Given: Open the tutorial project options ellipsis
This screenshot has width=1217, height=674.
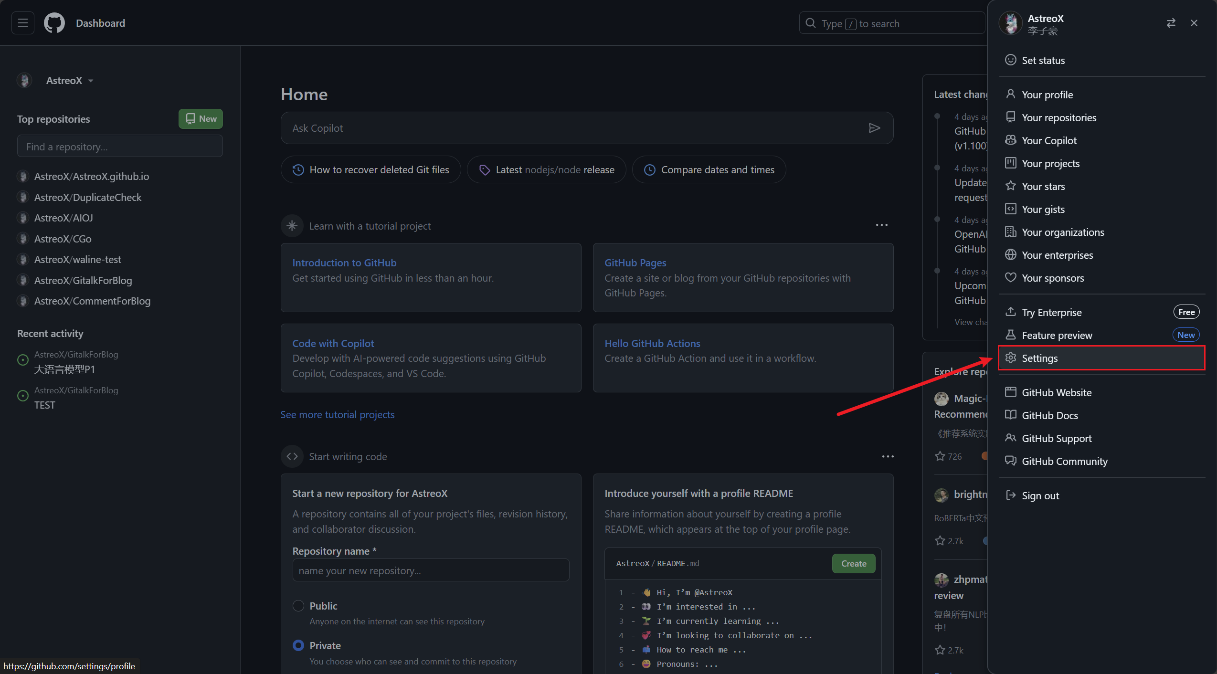Looking at the screenshot, I should 881,225.
